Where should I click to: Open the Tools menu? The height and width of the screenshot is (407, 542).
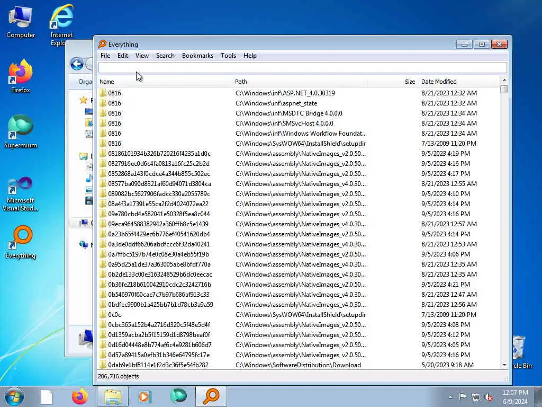(x=229, y=56)
